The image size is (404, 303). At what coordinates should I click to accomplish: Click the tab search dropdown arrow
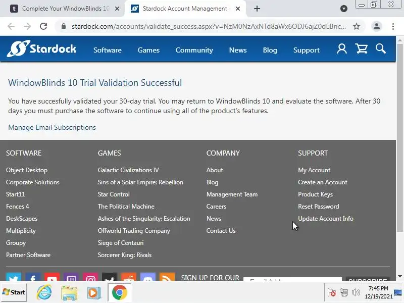pyautogui.click(x=344, y=9)
